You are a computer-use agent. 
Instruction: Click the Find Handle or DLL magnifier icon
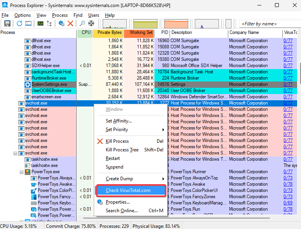[82, 23]
